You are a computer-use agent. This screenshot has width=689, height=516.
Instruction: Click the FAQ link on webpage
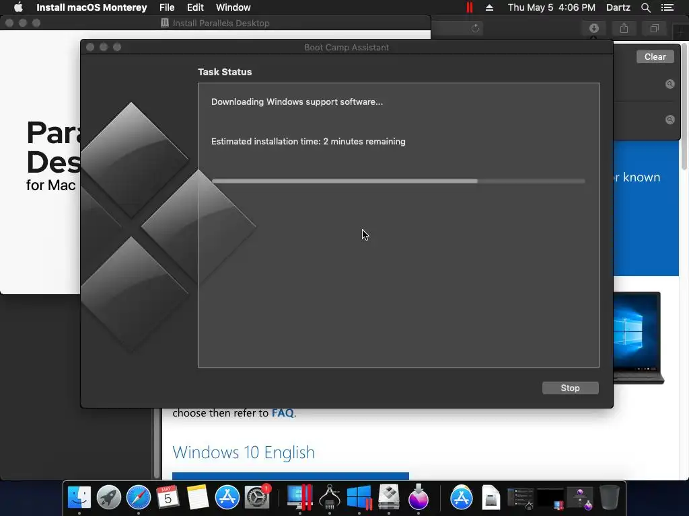coord(283,413)
